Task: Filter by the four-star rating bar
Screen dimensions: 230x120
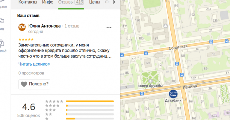Action: click(x=90, y=106)
